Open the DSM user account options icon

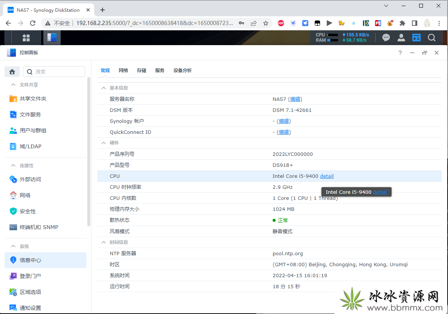[401, 38]
